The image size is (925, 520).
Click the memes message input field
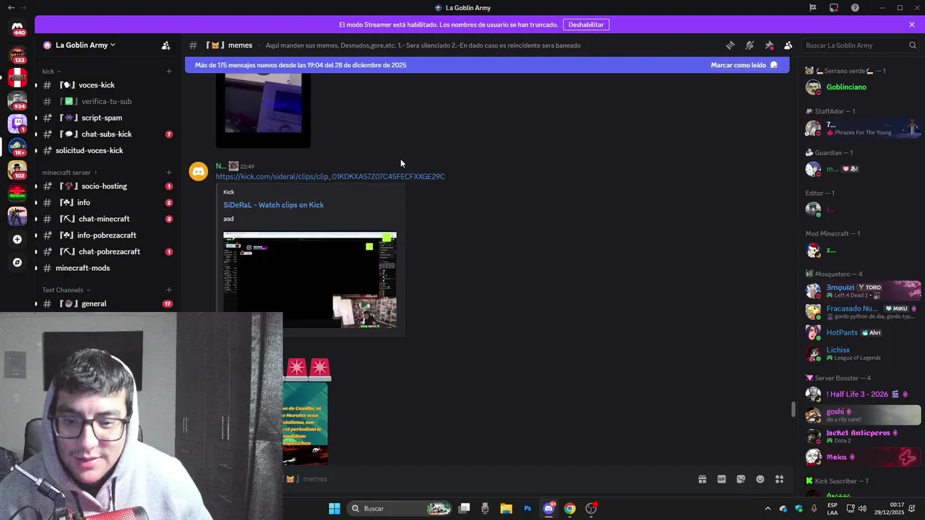point(491,479)
